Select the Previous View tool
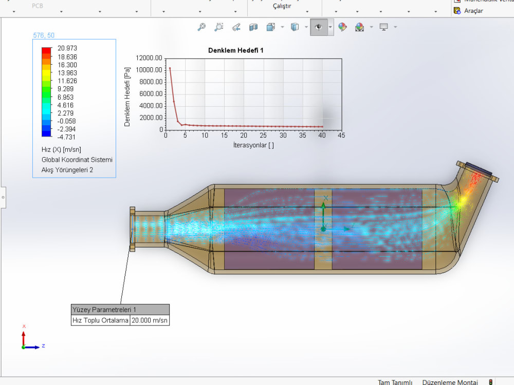Viewport: 514px width, 385px height. click(x=236, y=27)
